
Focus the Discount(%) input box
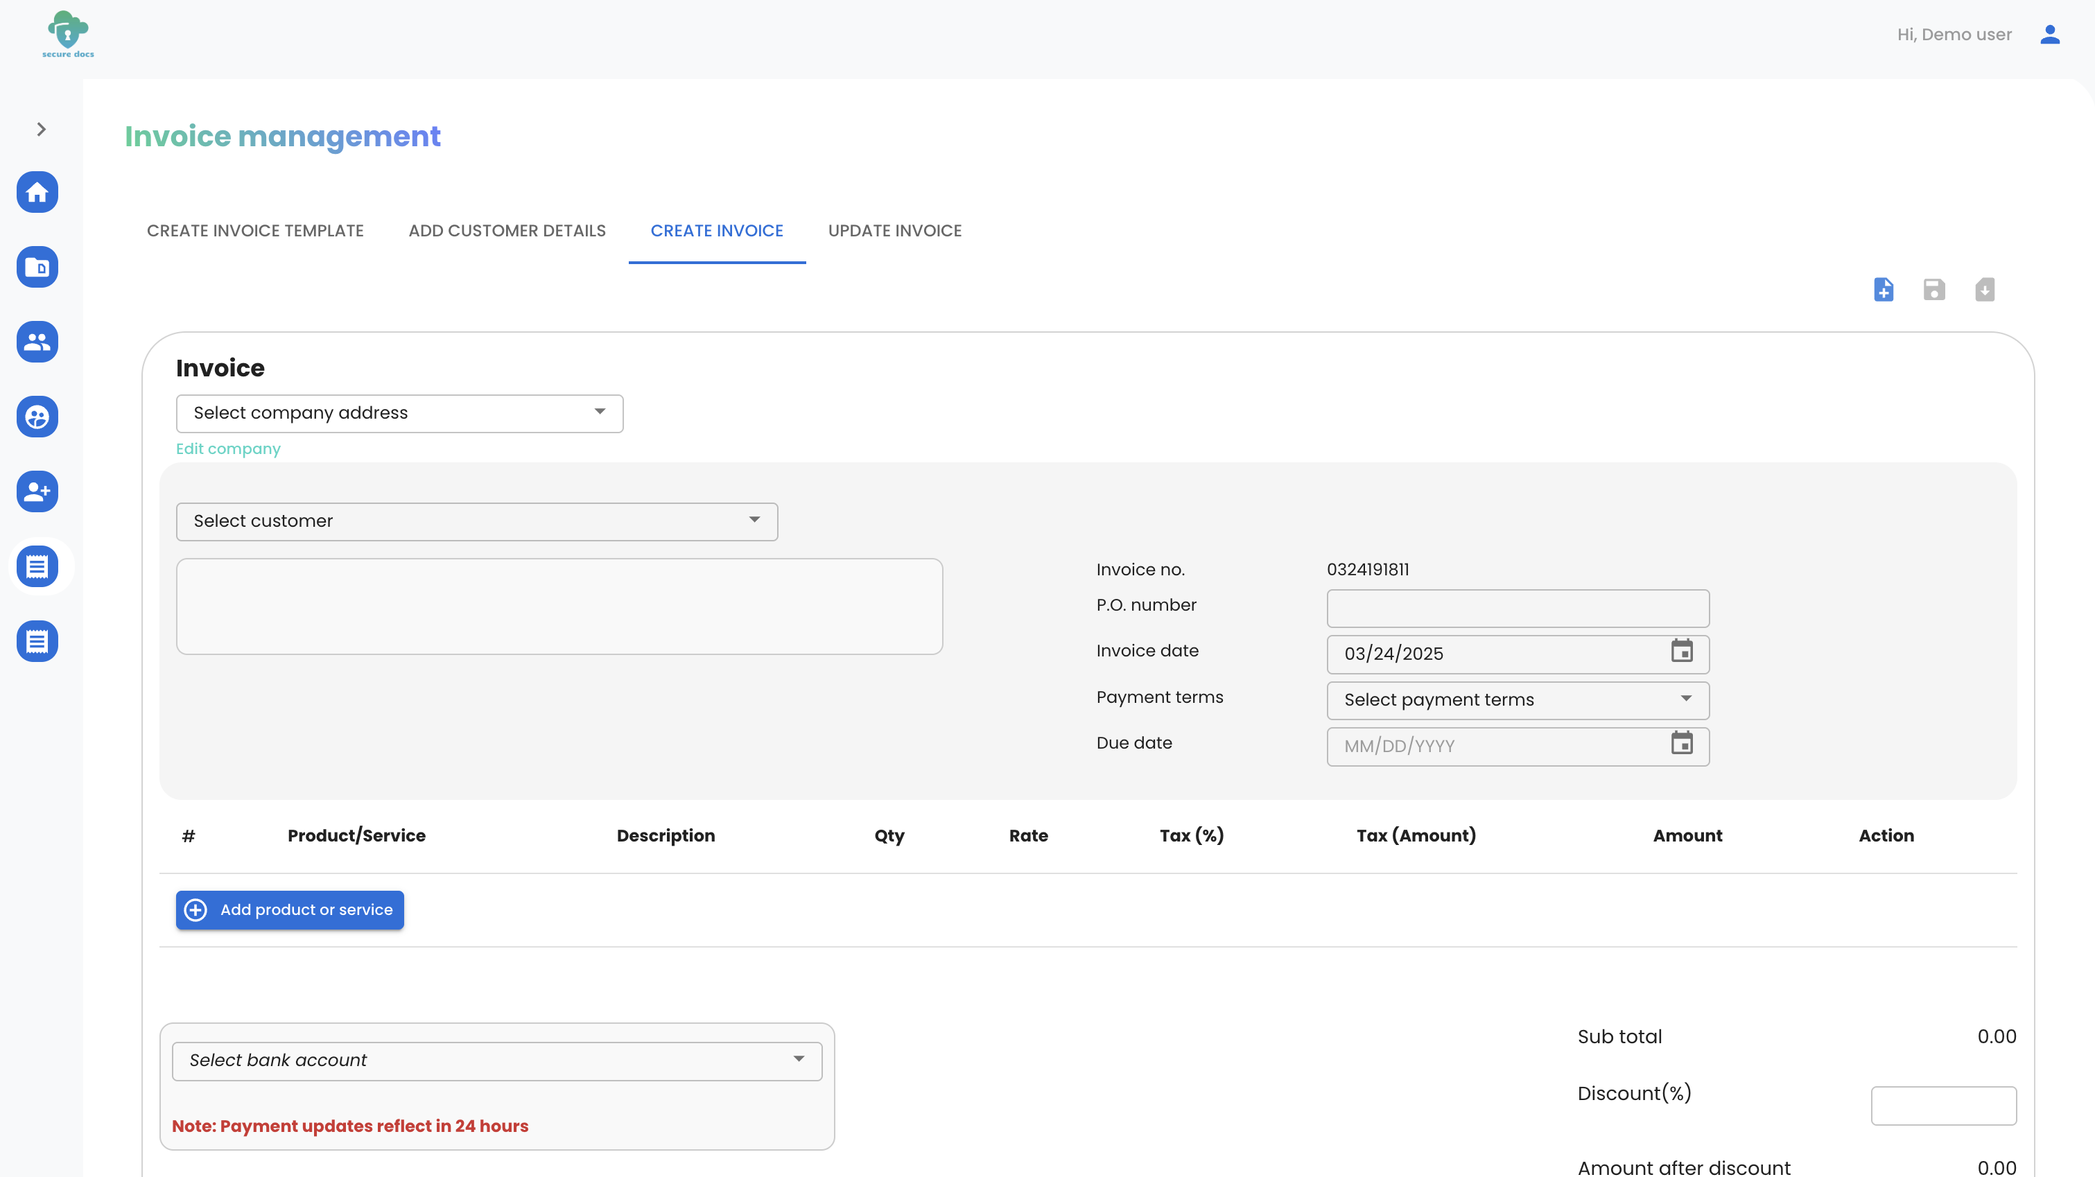coord(1943,1106)
